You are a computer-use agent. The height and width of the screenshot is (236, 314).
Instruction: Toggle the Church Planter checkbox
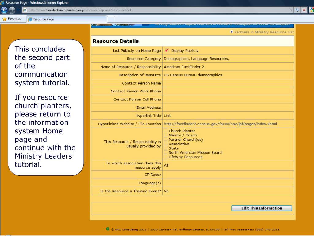click(166, 130)
